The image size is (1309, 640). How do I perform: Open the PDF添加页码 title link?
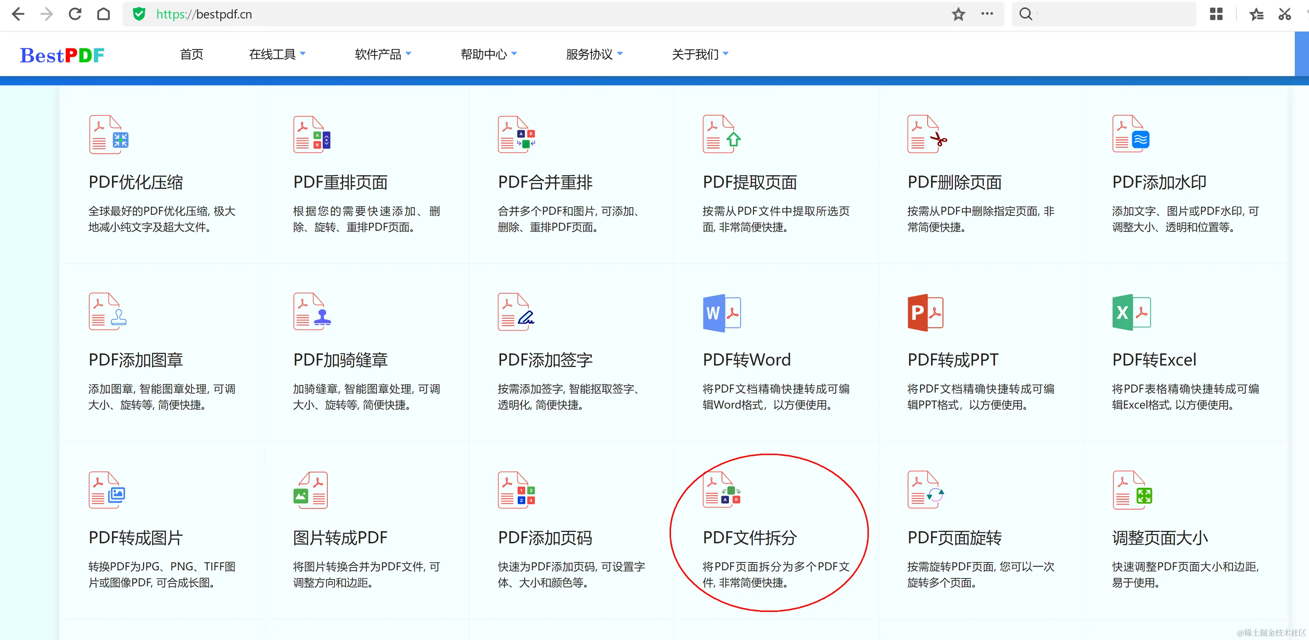(x=545, y=538)
